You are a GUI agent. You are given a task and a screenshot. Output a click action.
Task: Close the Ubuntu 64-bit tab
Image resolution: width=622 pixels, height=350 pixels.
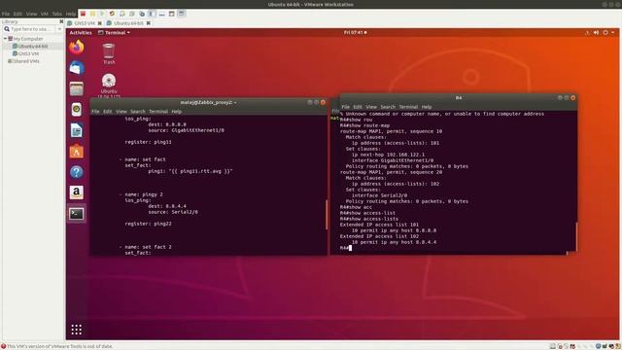click(149, 23)
